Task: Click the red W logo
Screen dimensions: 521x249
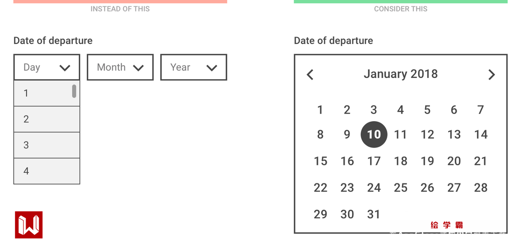Action: tap(29, 225)
